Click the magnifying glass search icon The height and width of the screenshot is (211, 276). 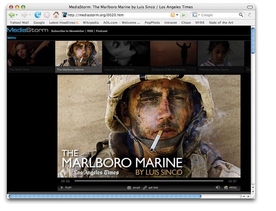(241, 15)
